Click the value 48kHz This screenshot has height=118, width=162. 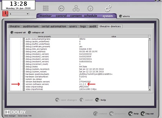(82, 39)
